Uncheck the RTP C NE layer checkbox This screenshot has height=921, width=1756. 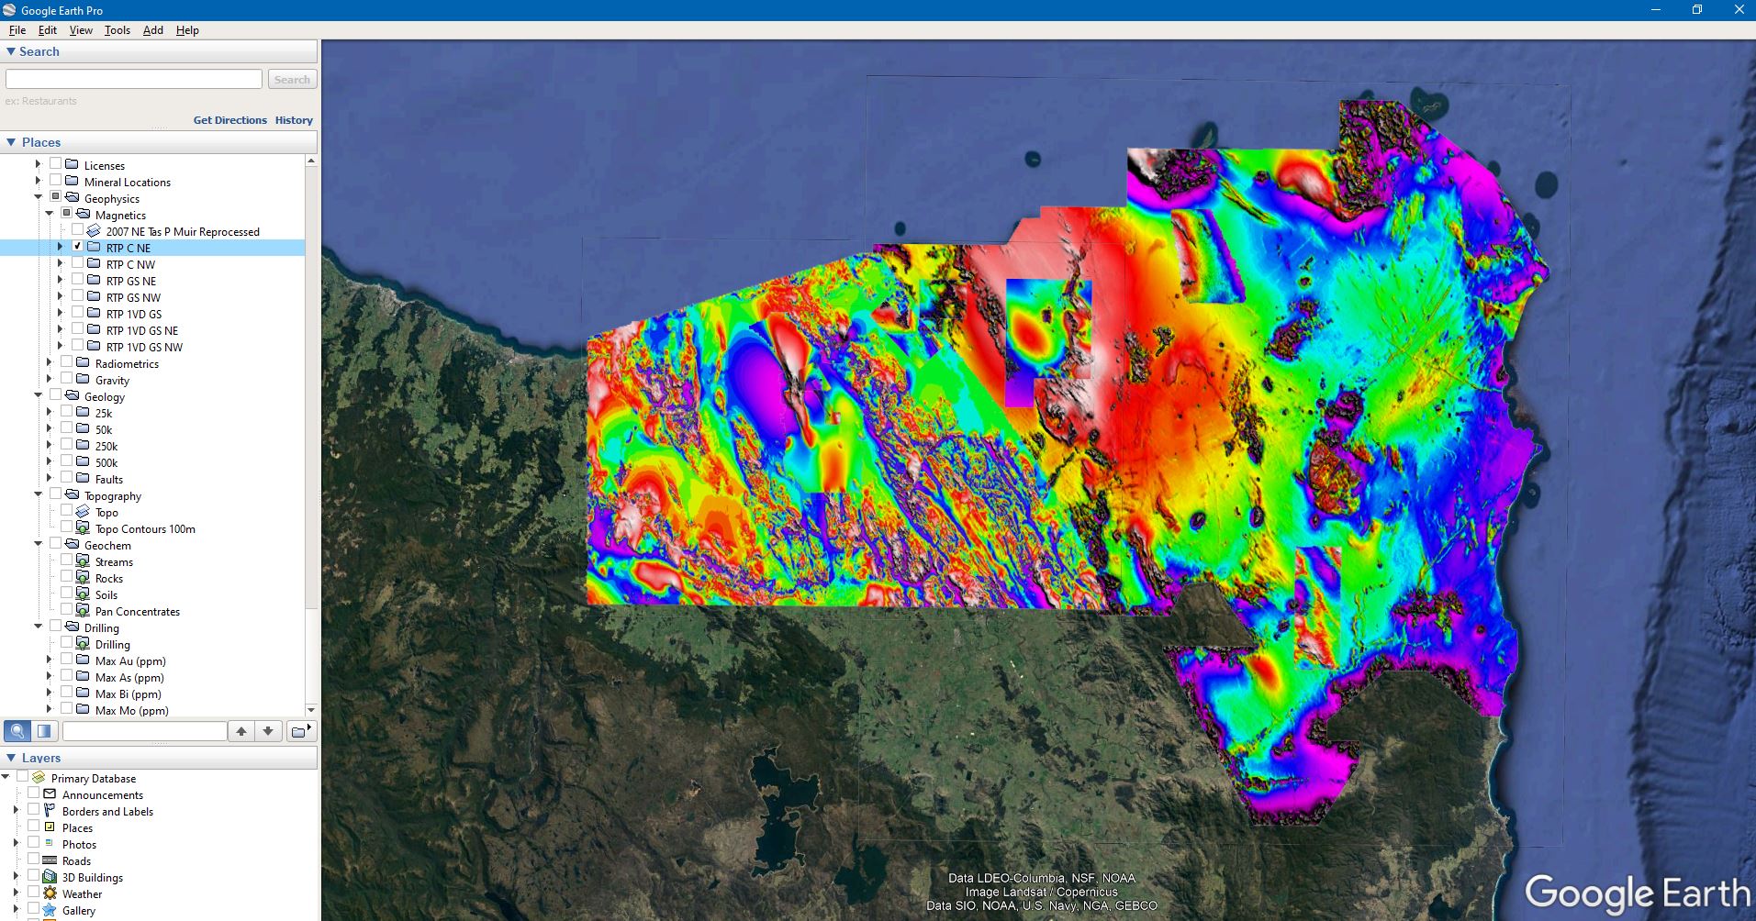tap(78, 247)
